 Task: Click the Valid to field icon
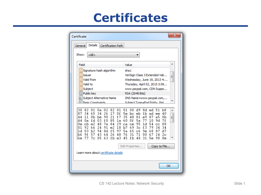[81, 84]
